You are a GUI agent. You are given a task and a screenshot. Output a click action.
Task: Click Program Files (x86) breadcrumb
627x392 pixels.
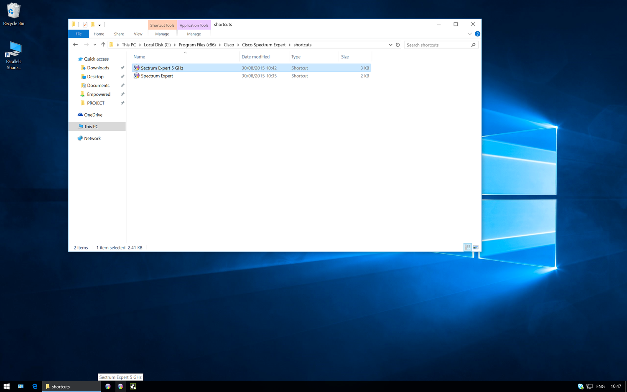197,45
